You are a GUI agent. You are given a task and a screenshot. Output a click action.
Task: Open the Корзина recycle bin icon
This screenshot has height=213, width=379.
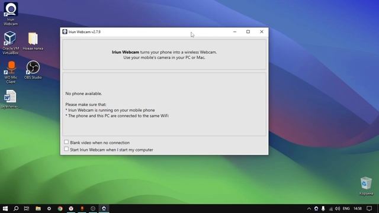[366, 186]
